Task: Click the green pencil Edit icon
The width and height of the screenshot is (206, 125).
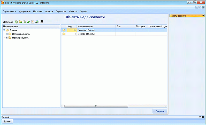Action: pos(28,22)
